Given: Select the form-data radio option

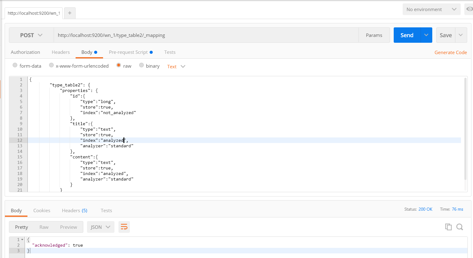Looking at the screenshot, I should [15, 65].
